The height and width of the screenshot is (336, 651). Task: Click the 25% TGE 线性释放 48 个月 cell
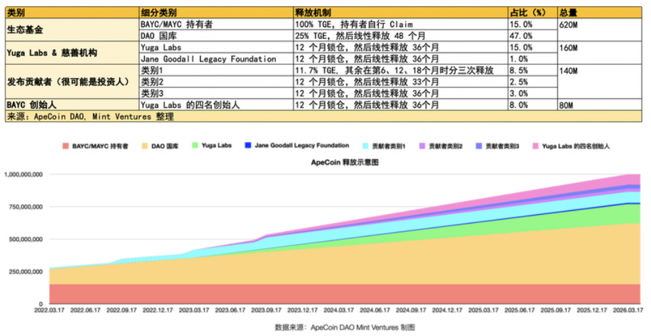pyautogui.click(x=401, y=36)
